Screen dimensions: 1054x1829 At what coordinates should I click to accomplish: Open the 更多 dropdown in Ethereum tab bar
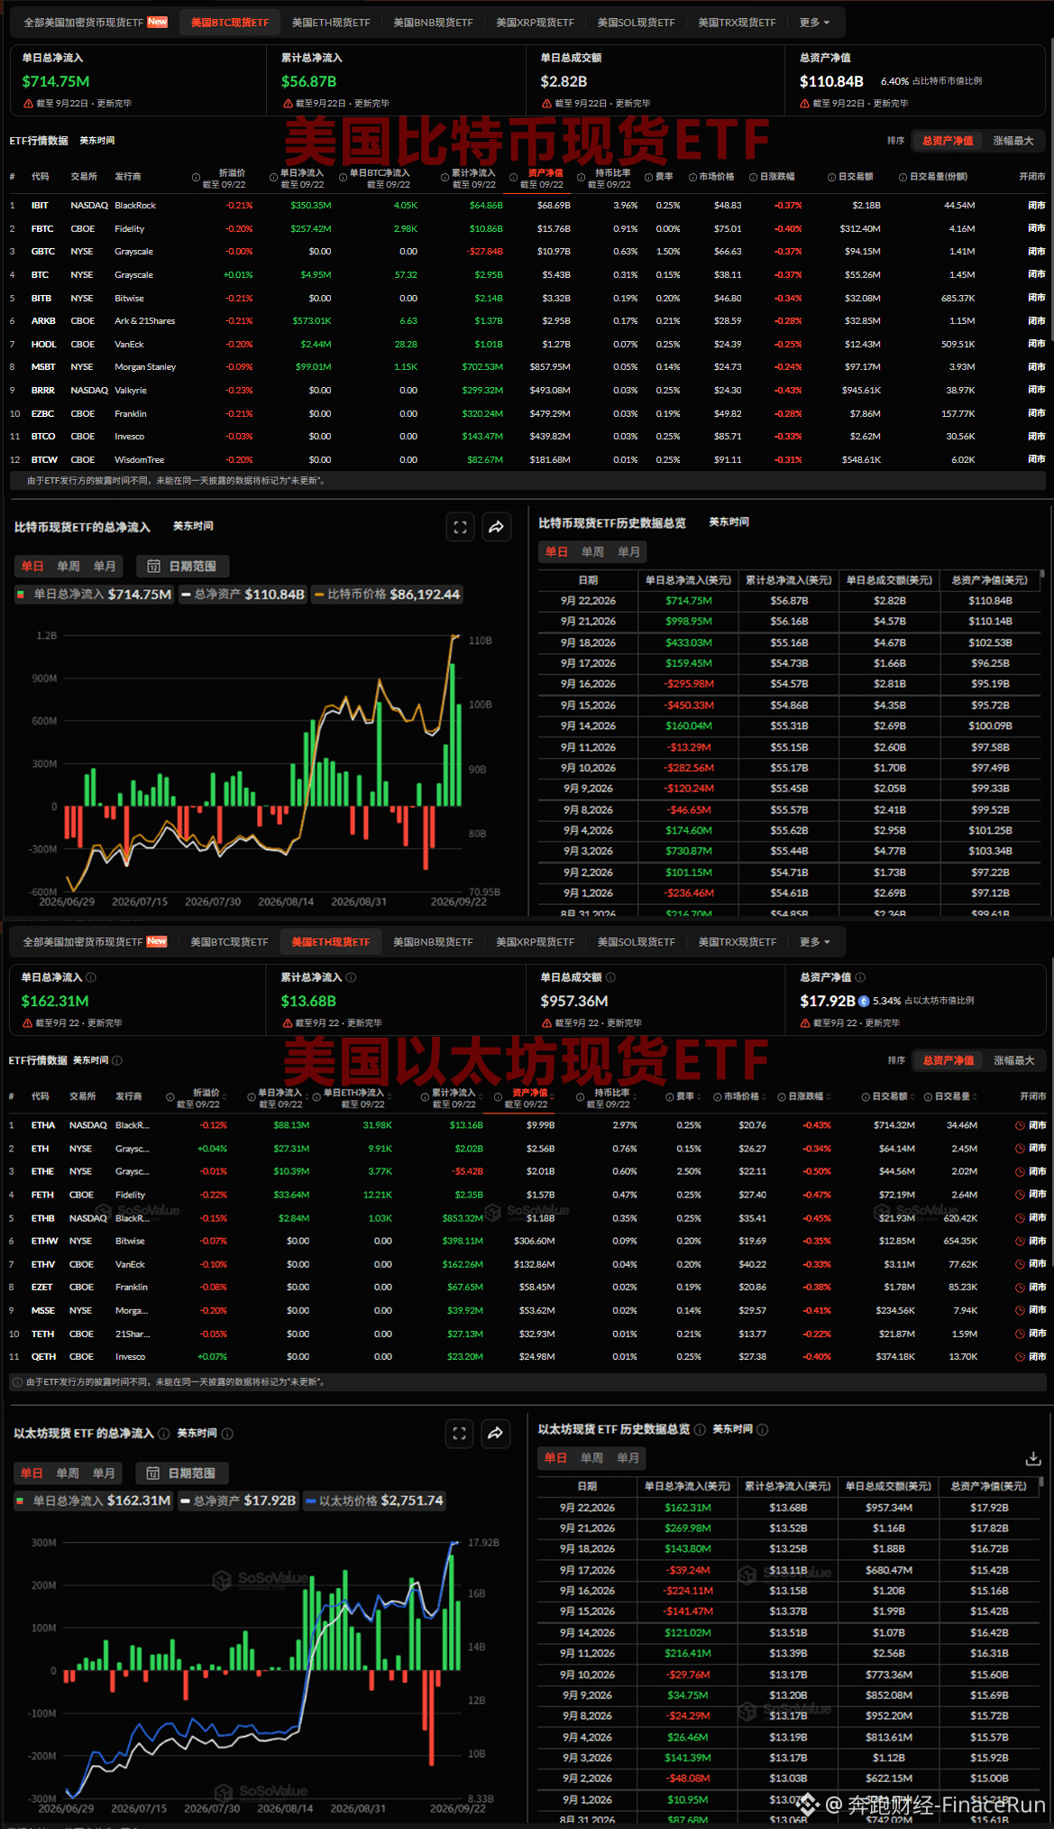tap(814, 942)
